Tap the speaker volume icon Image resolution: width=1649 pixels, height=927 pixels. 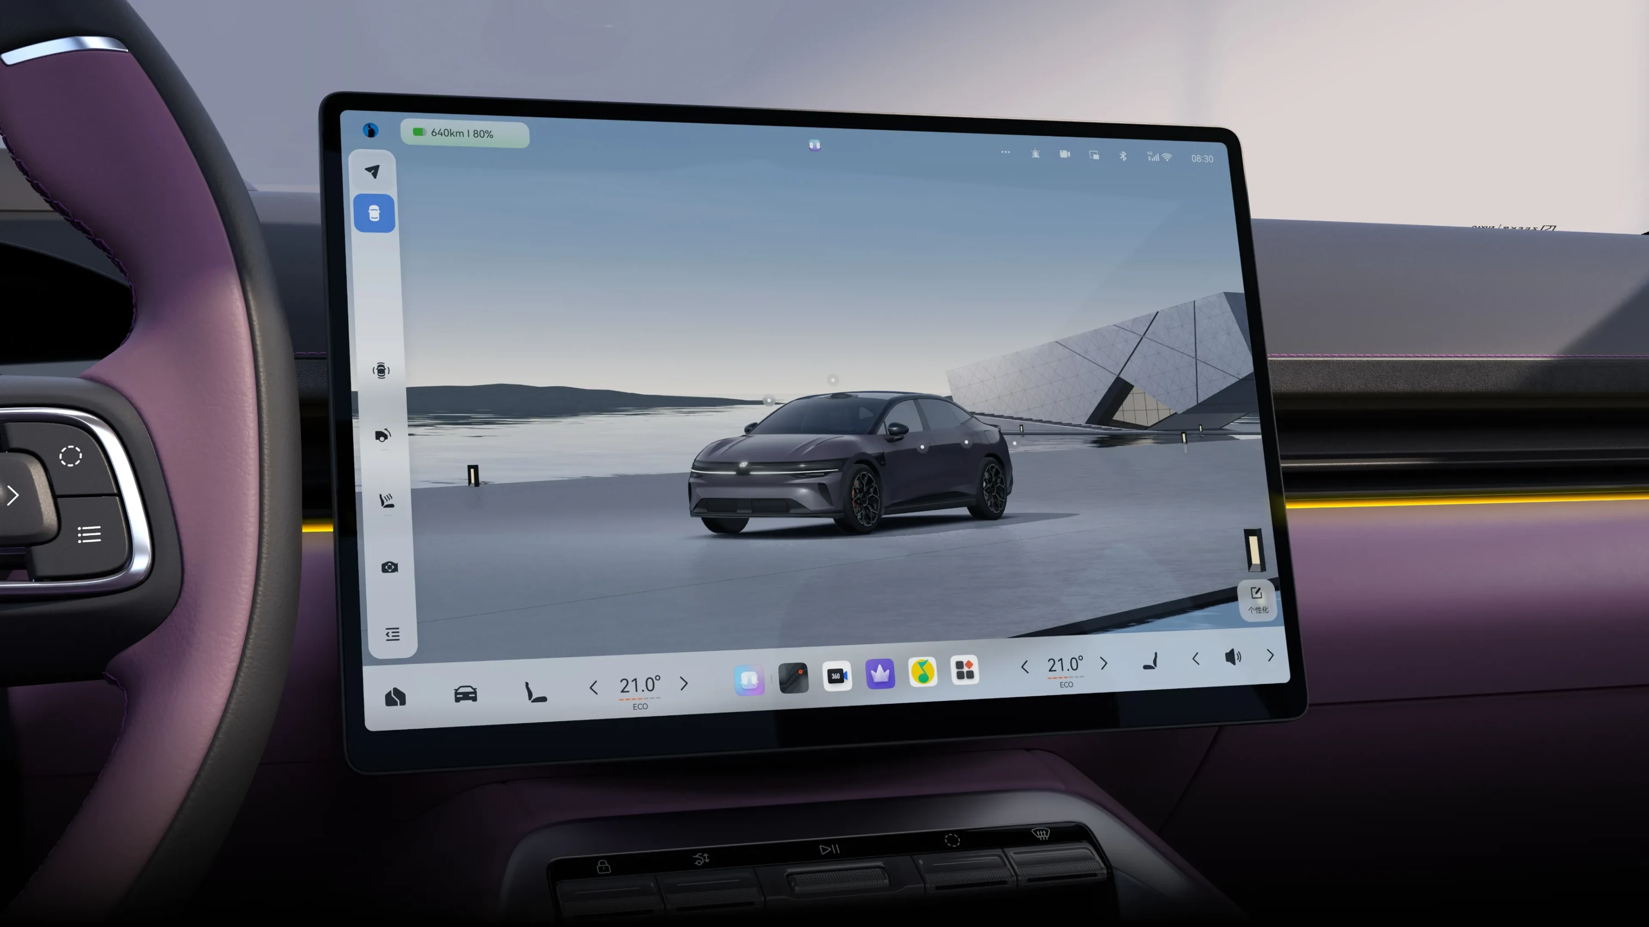(1233, 657)
